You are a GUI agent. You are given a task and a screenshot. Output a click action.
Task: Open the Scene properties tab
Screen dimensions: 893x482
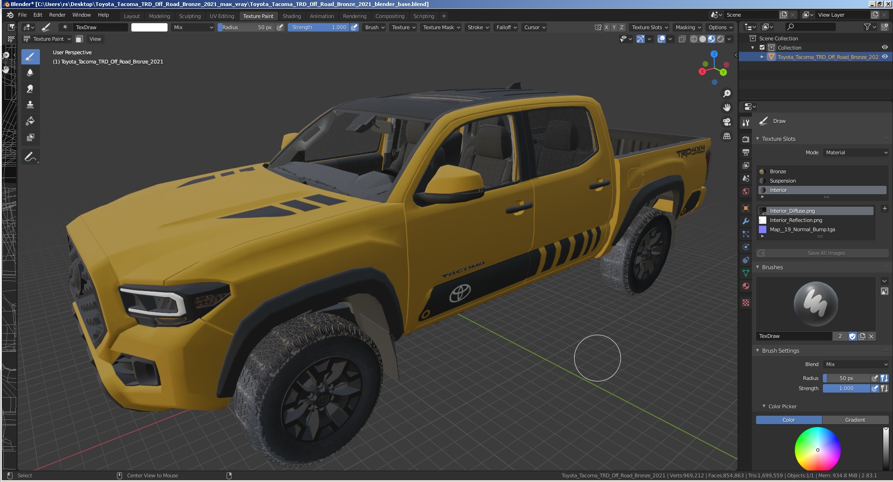(x=746, y=178)
